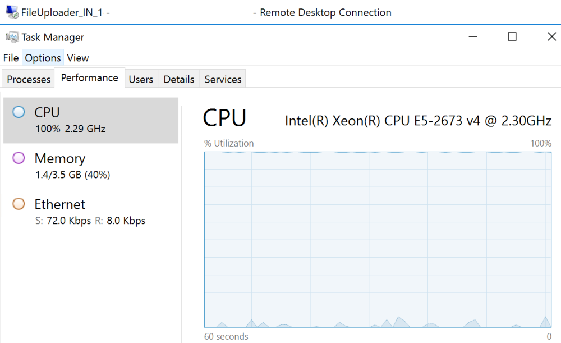Click the blue CPU gauge icon in sidebar
The height and width of the screenshot is (343, 561).
[x=18, y=112]
